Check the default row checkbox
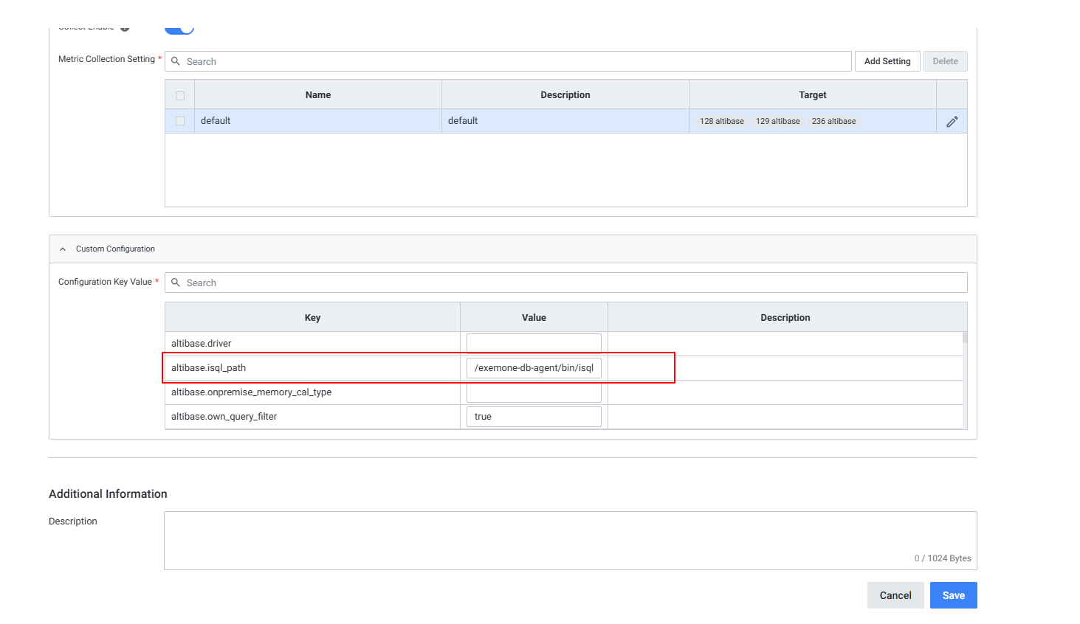 [180, 121]
